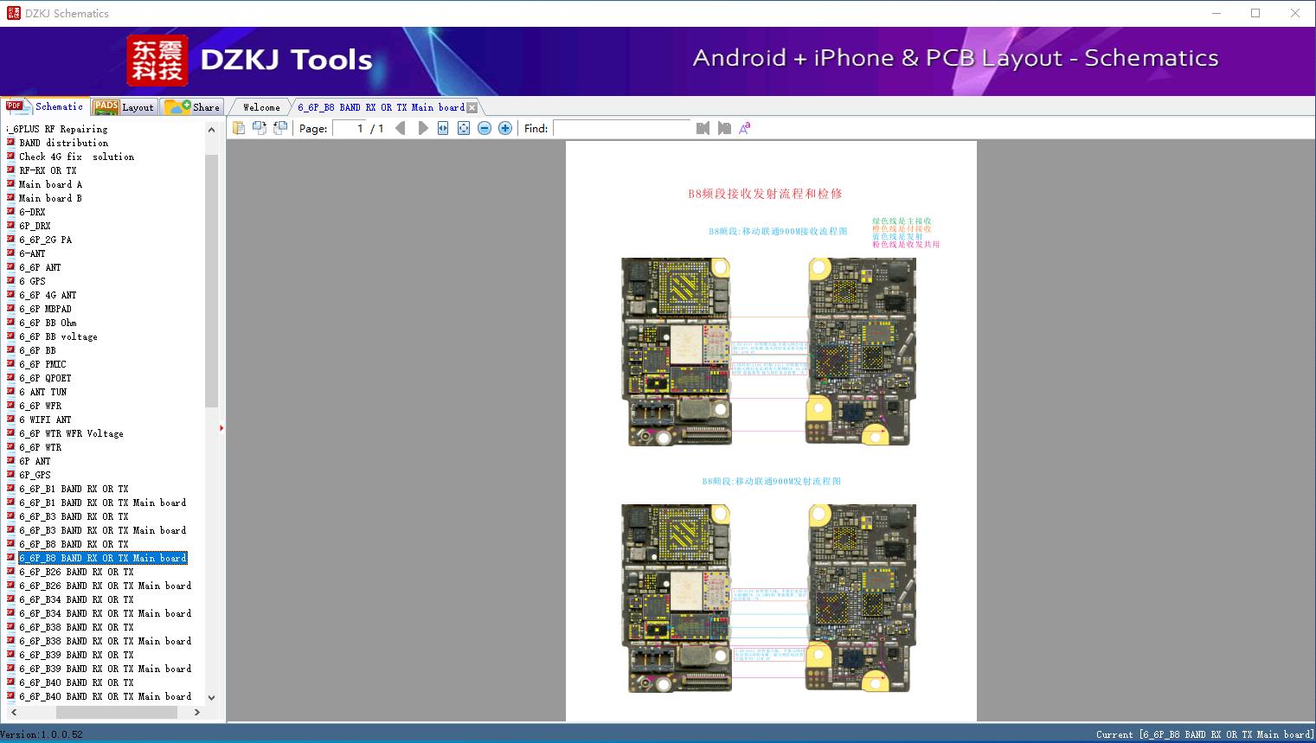The width and height of the screenshot is (1316, 743).
Task: Open 6 ANT TUN entry
Action: 42,392
